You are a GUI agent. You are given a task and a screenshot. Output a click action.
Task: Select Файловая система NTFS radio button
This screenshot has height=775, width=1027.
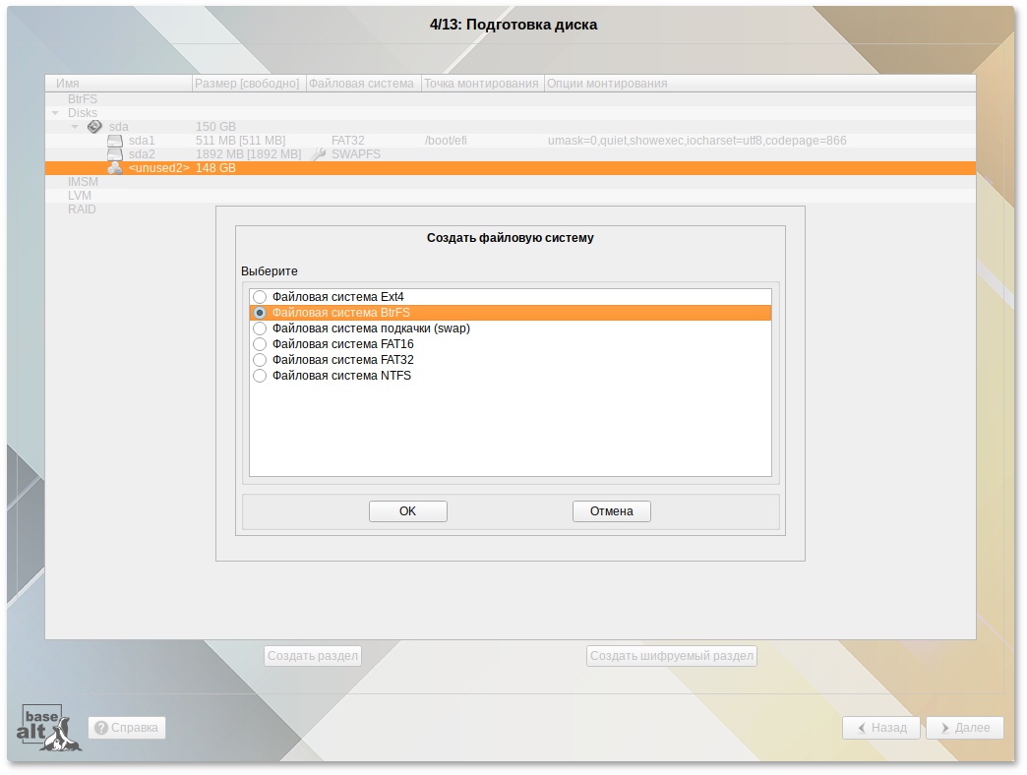click(x=260, y=375)
